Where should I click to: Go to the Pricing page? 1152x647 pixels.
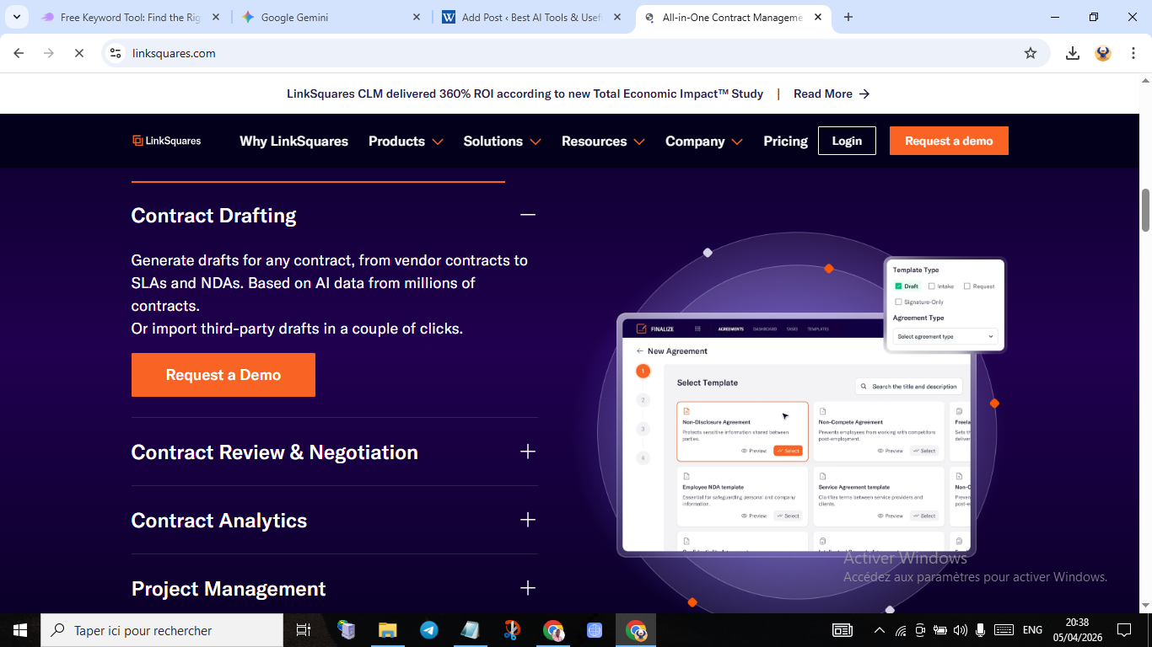point(785,141)
